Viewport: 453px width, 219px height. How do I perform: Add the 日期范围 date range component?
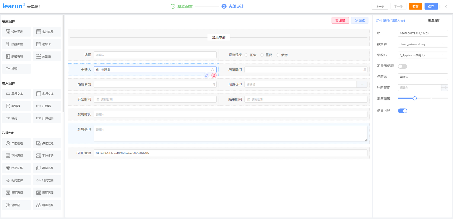pyautogui.click(x=47, y=193)
